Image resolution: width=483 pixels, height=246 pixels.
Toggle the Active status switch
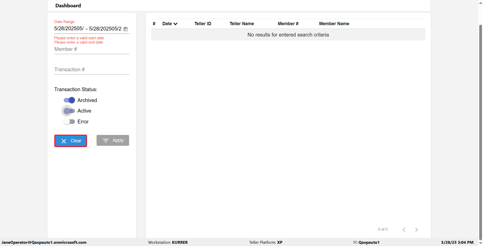click(x=69, y=111)
